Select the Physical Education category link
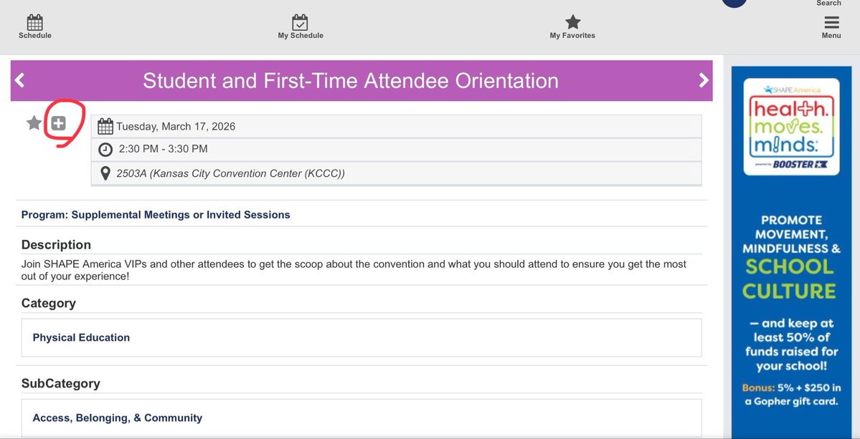860x439 pixels. pos(81,338)
